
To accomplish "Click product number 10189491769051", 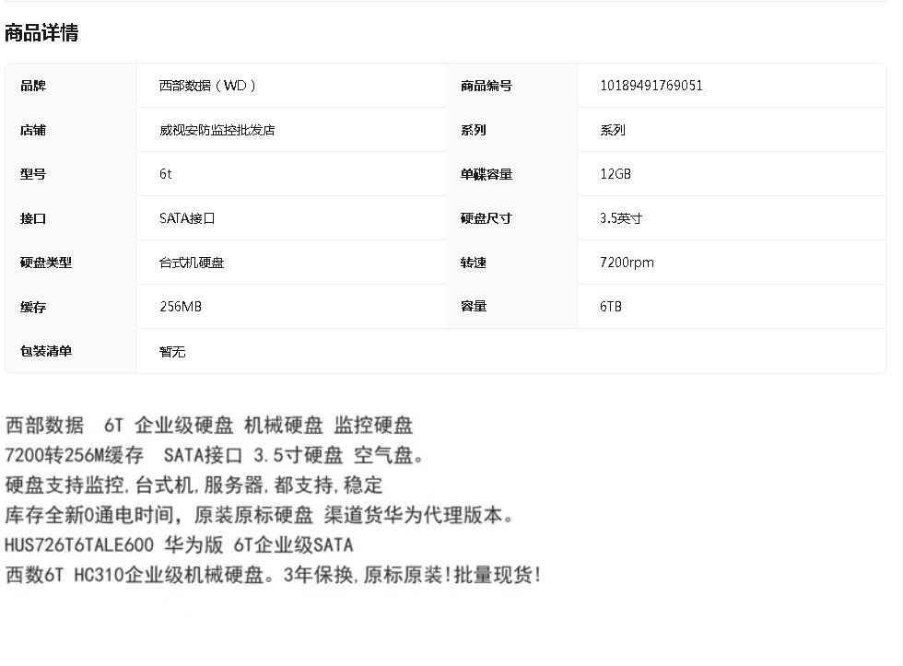I will [651, 86].
